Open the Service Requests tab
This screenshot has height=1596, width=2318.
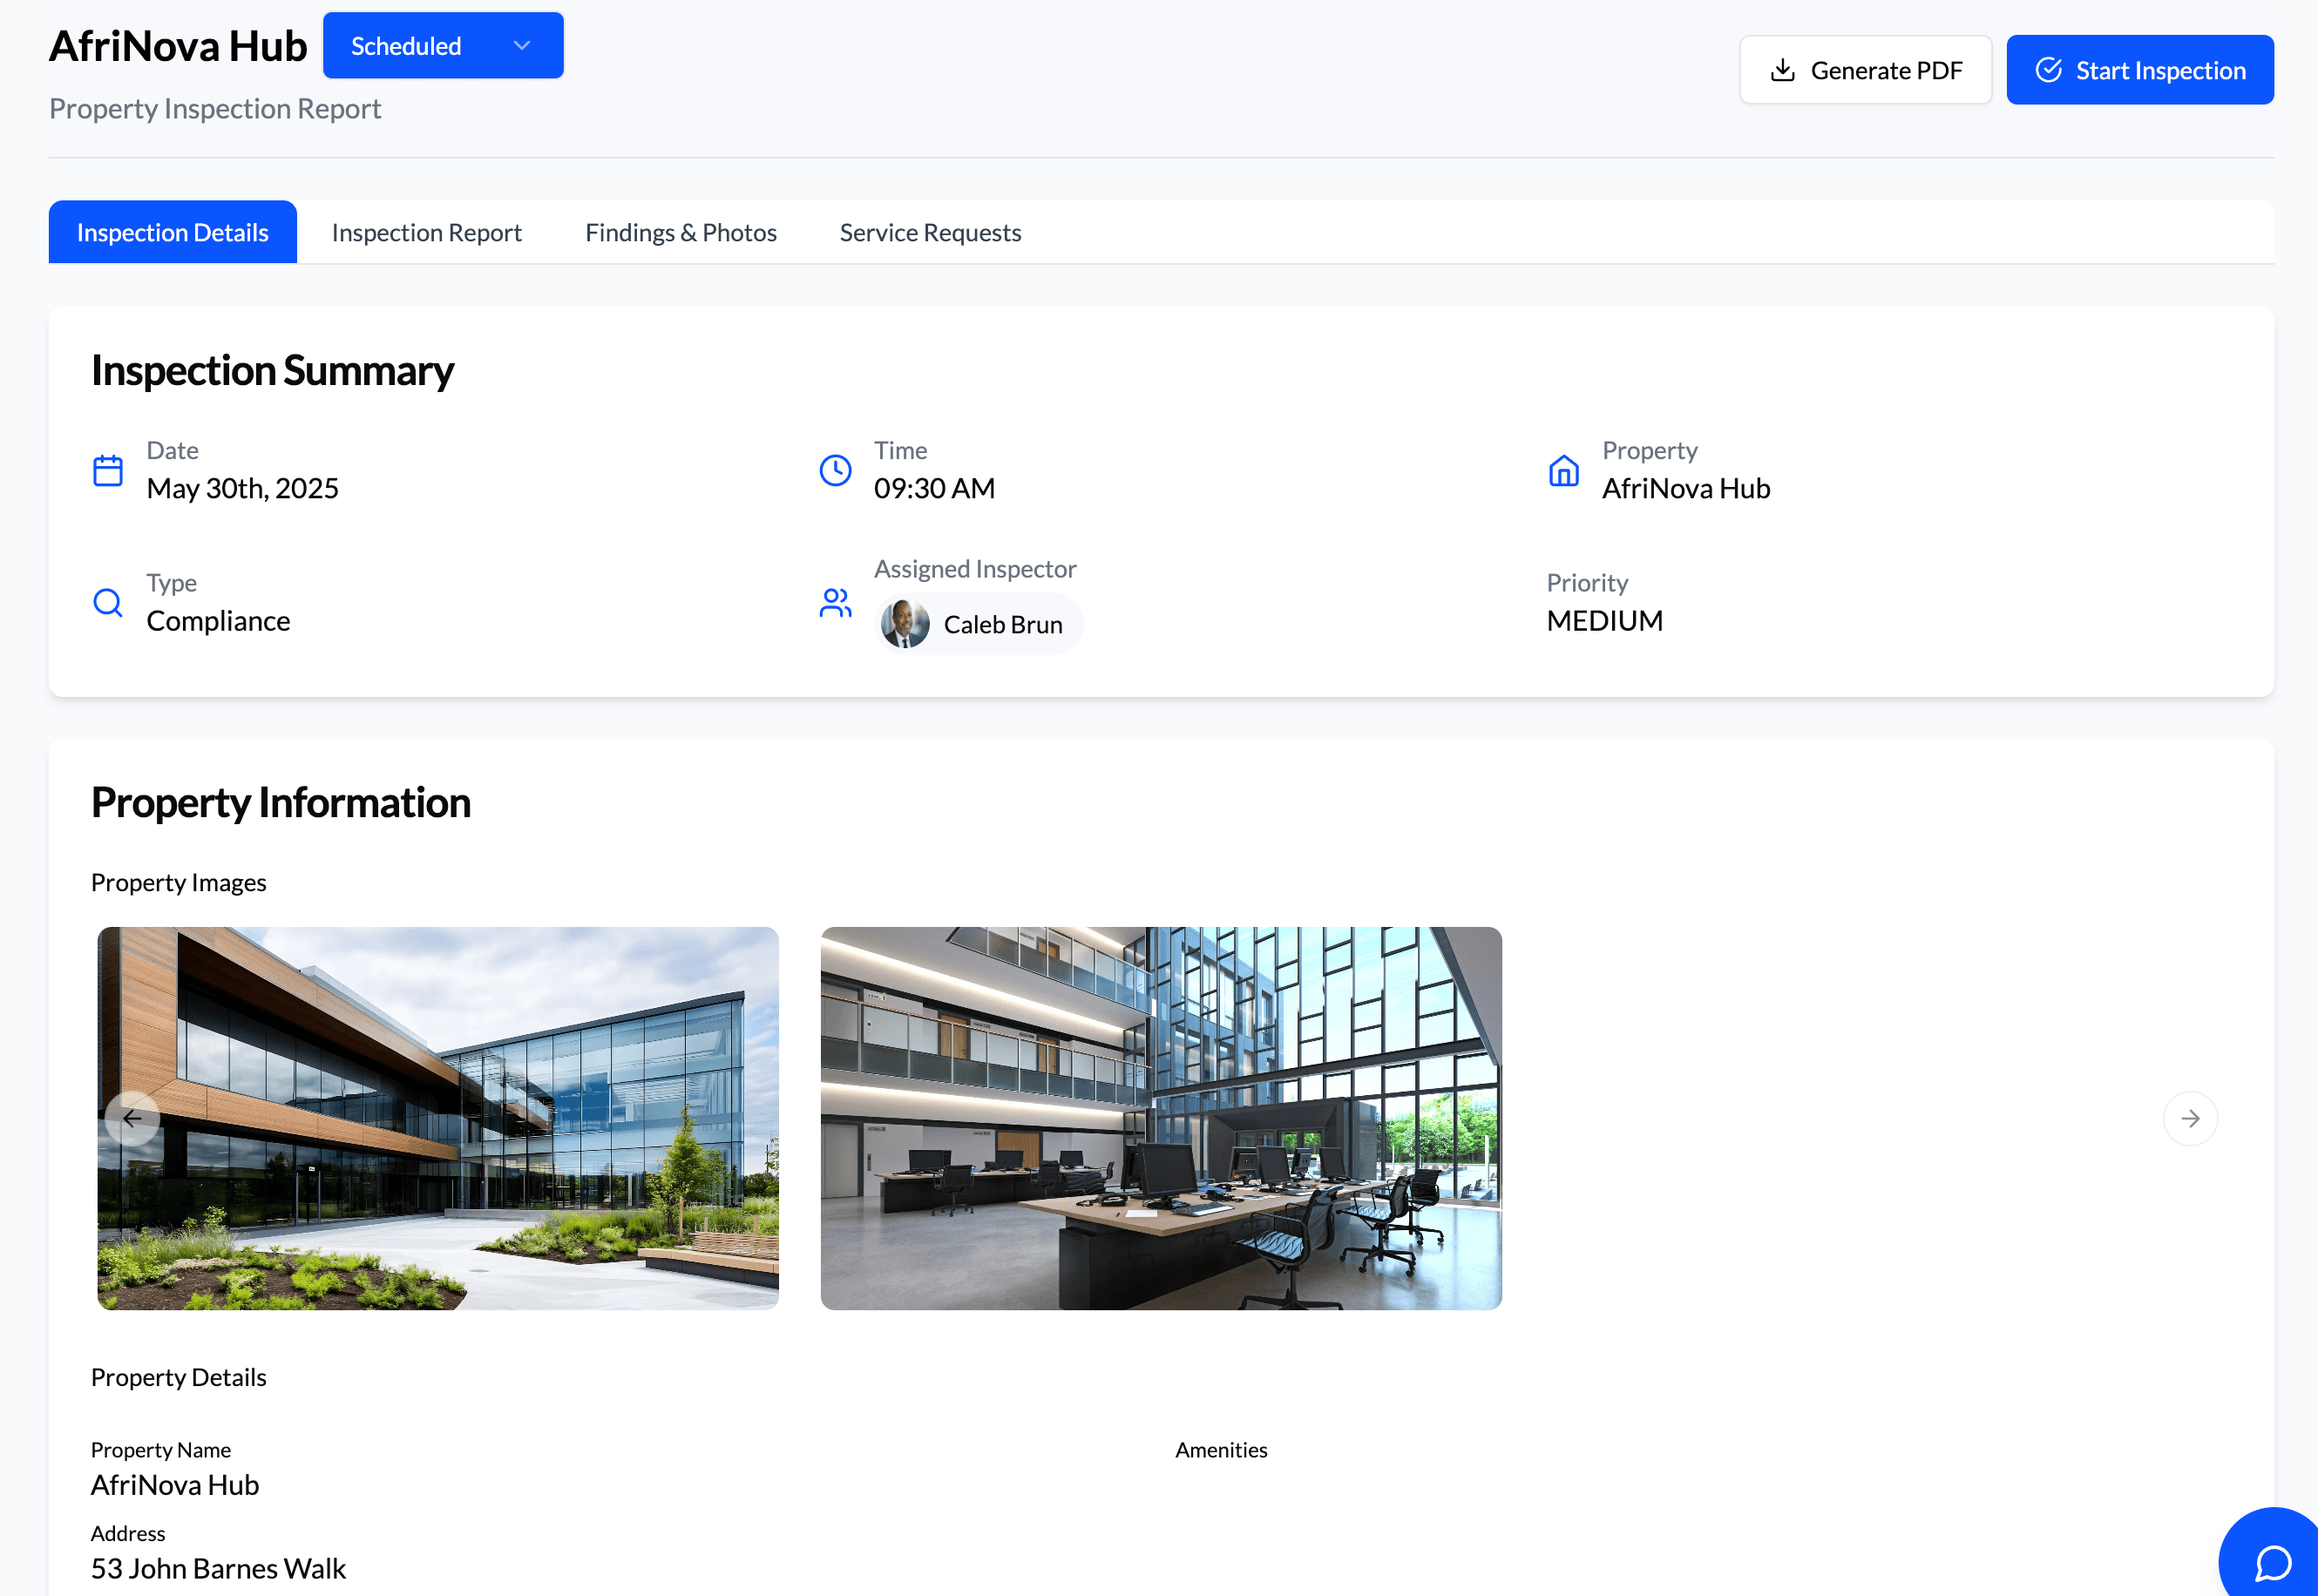tap(929, 231)
